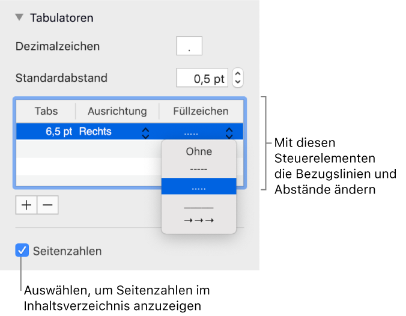Open the Füllzeichen leader dropdown arrows

pos(229,133)
